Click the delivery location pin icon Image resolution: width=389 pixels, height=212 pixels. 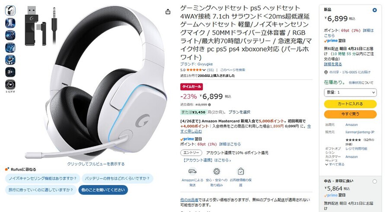pos(326,72)
